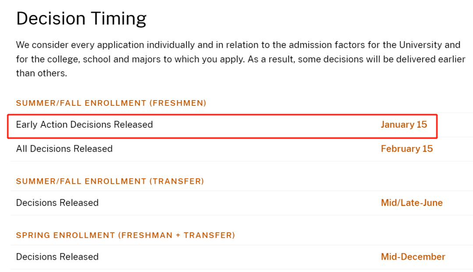The height and width of the screenshot is (272, 473).
Task: Click Summer/Fall Enrollment (Freshmen) section header
Action: (111, 103)
